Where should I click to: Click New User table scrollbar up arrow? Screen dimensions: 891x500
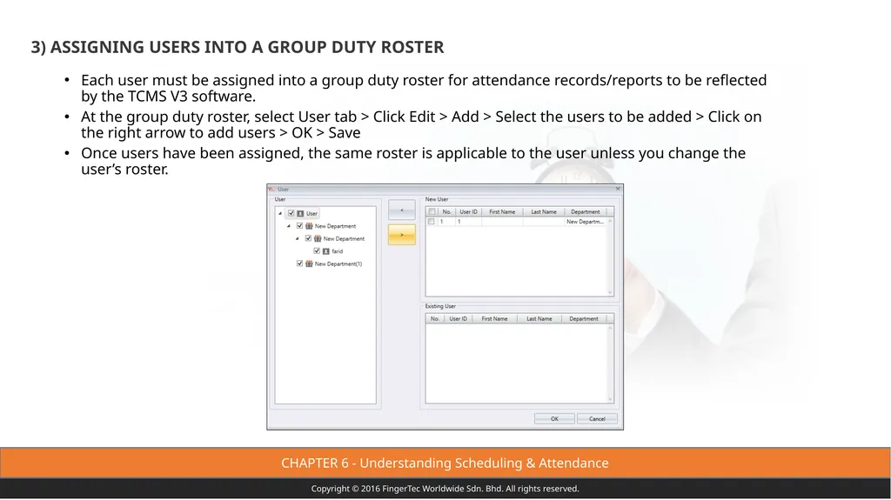coord(610,221)
